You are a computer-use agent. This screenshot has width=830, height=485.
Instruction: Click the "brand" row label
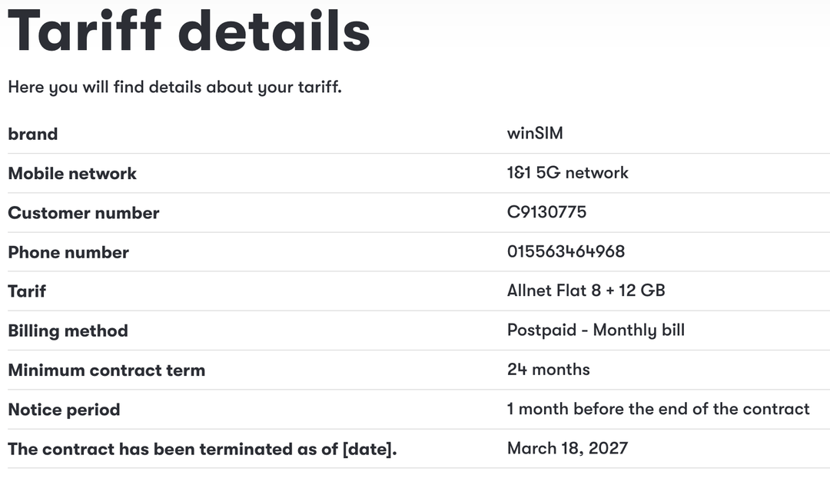click(x=33, y=134)
